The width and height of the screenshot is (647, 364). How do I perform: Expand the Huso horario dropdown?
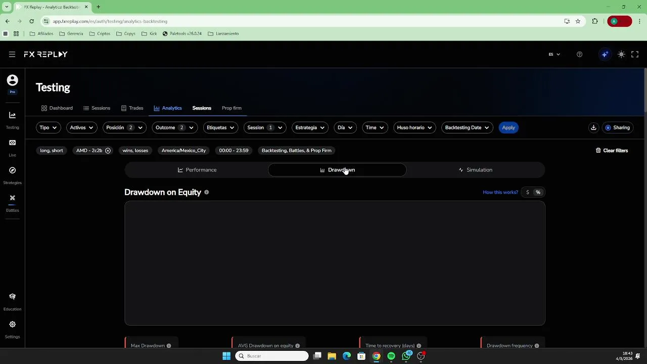click(x=414, y=127)
